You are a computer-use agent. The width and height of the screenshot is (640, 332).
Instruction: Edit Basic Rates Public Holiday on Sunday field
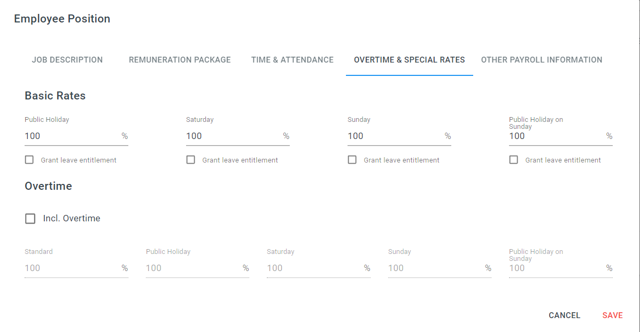[x=561, y=136]
